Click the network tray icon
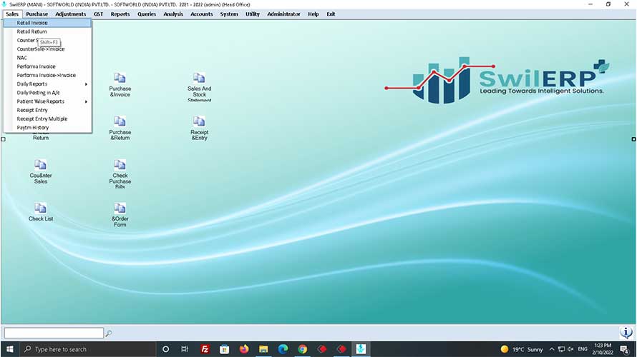This screenshot has width=637, height=357. click(561, 349)
